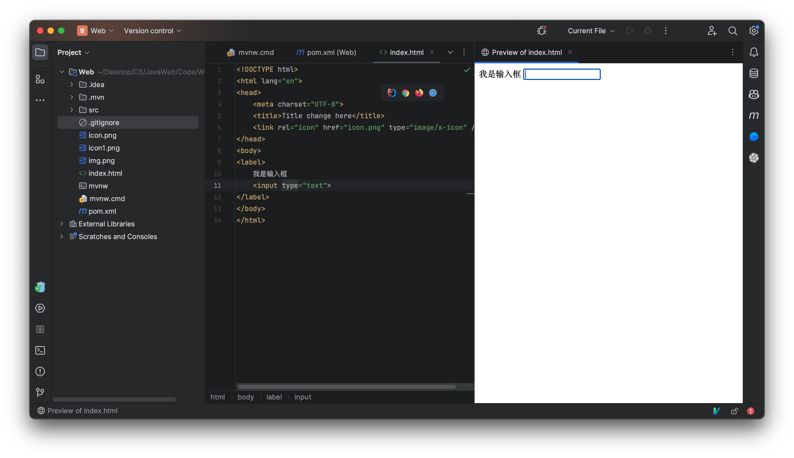The width and height of the screenshot is (794, 458).
Task: Click the label breadcrumb
Action: click(x=274, y=397)
